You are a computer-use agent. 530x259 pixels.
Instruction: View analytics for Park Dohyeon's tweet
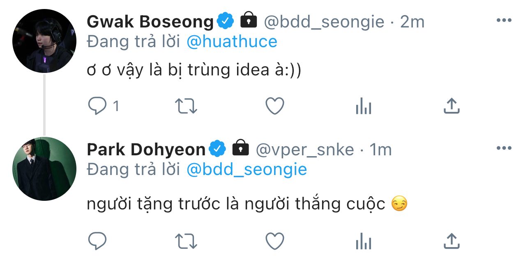pos(363,241)
